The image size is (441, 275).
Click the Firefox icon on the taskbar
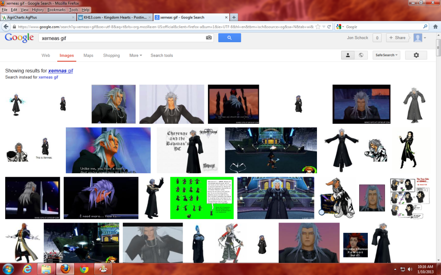click(x=65, y=269)
